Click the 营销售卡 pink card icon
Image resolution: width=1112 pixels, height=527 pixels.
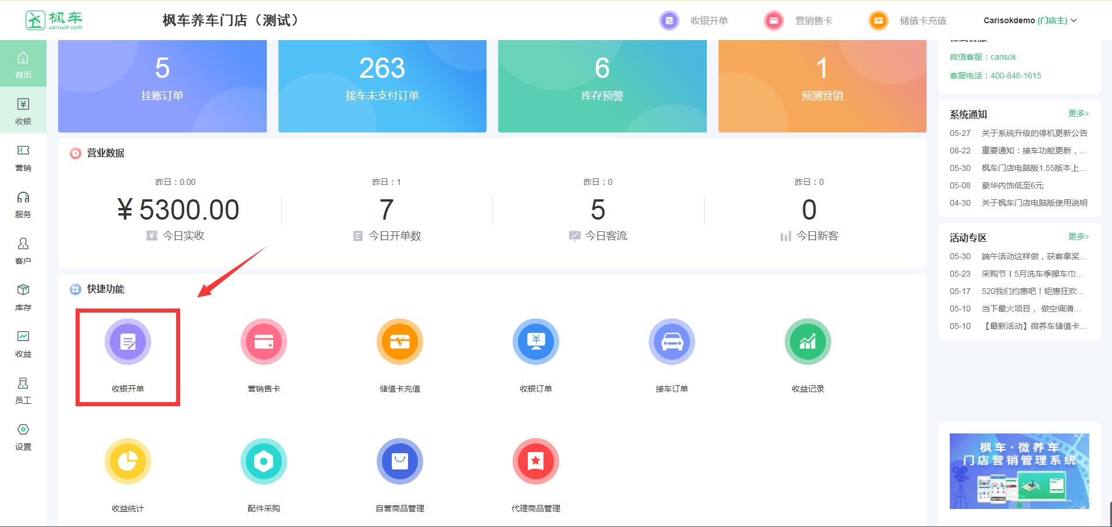[x=264, y=342]
